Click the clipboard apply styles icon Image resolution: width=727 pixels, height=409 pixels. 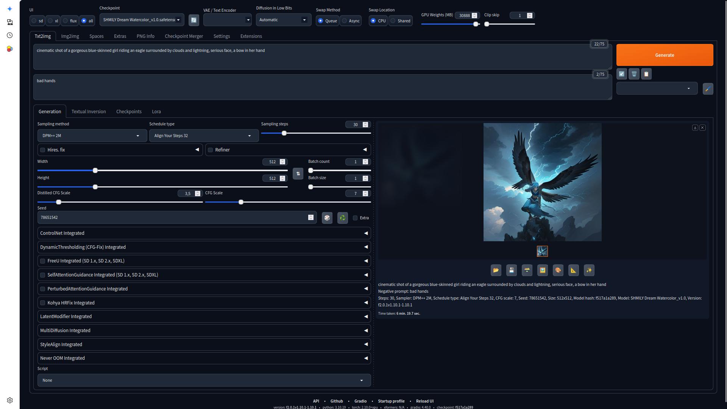click(646, 74)
